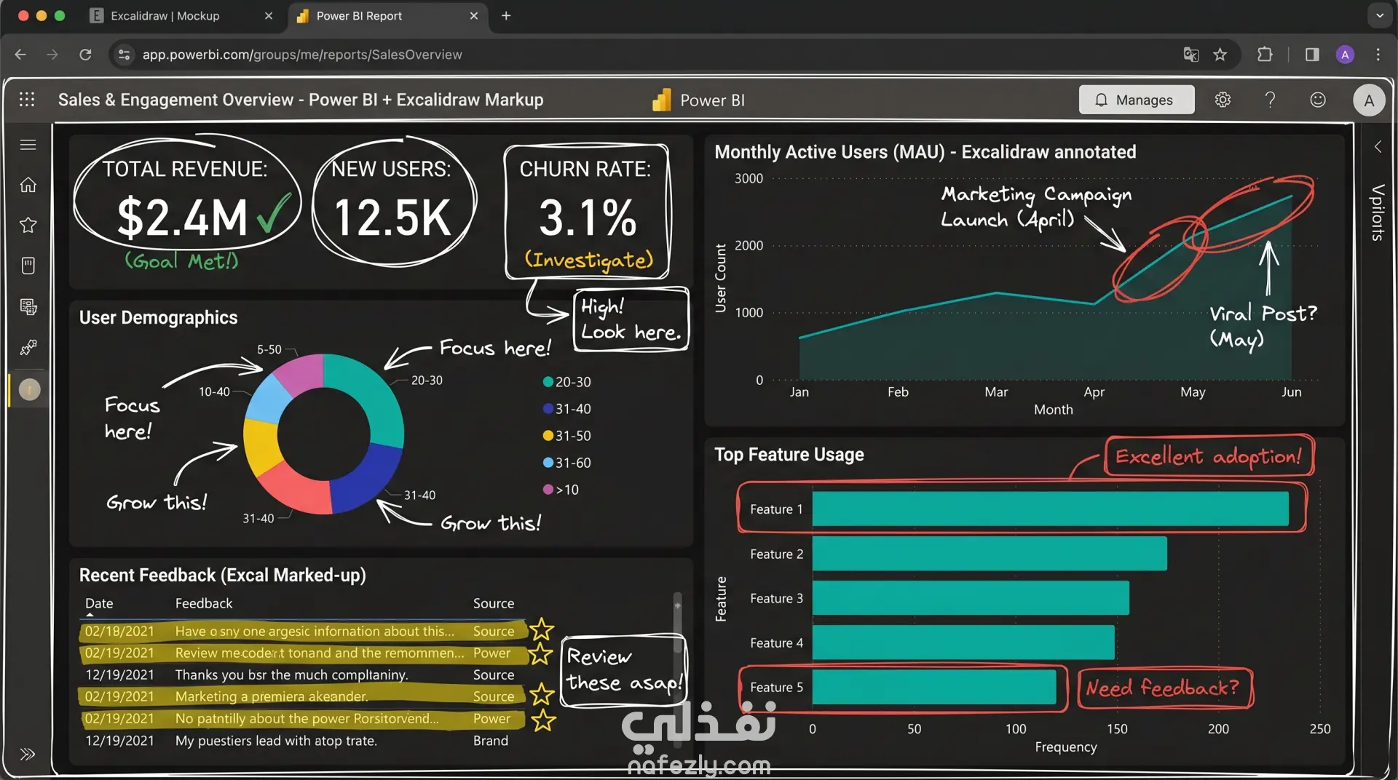Click the ">10" legend entry
The height and width of the screenshot is (780, 1398).
click(561, 490)
